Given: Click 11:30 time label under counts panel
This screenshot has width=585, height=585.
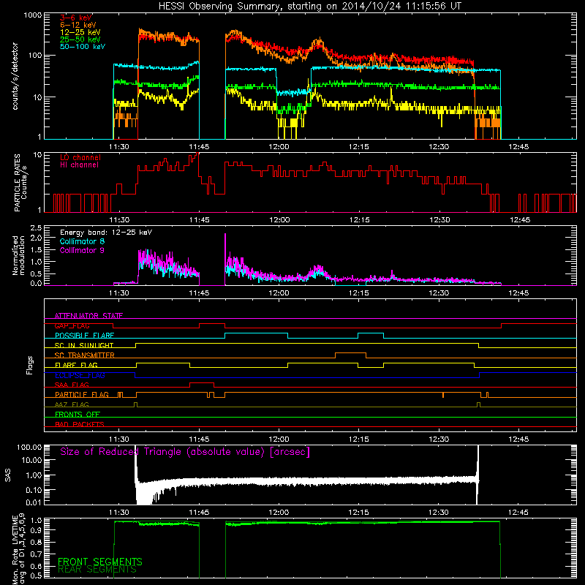Looking at the screenshot, I should click(119, 147).
